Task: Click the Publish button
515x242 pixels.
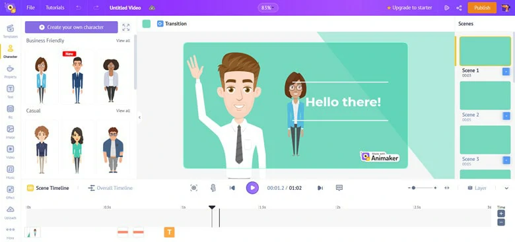Action: [x=482, y=7]
